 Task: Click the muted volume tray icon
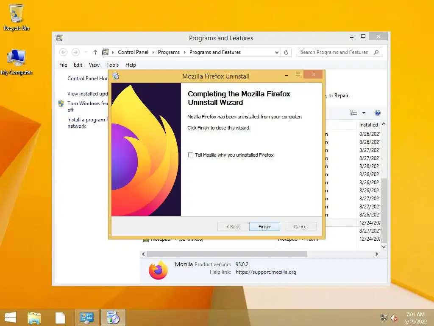click(x=394, y=318)
